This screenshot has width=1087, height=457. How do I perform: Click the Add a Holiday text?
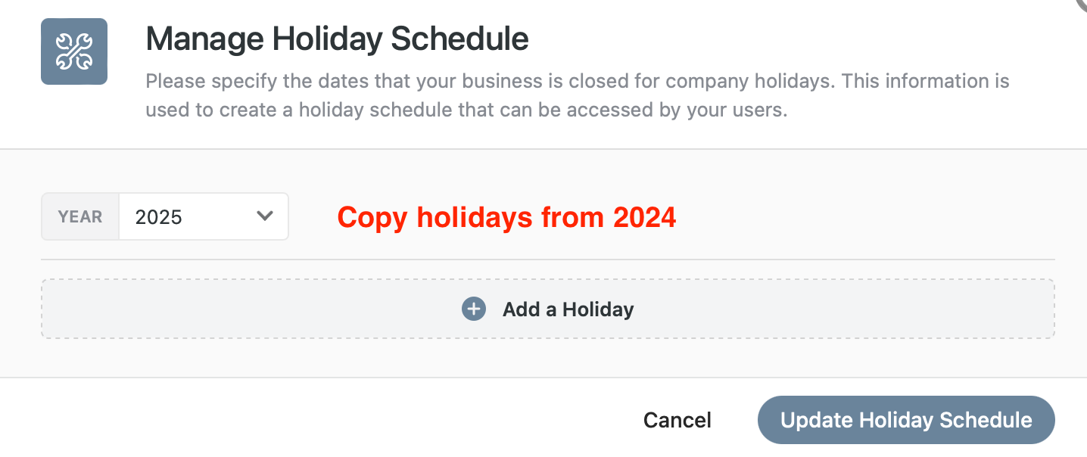568,309
